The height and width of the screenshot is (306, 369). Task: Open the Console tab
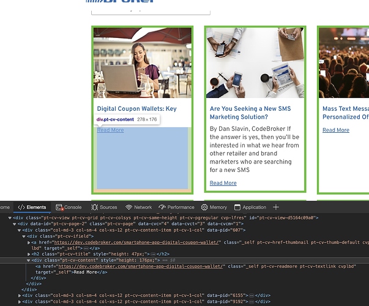tap(69, 207)
